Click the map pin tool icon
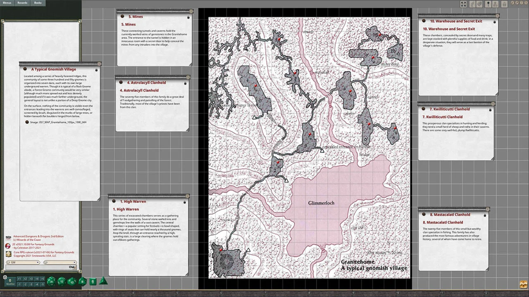The image size is (529, 297). click(x=488, y=4)
